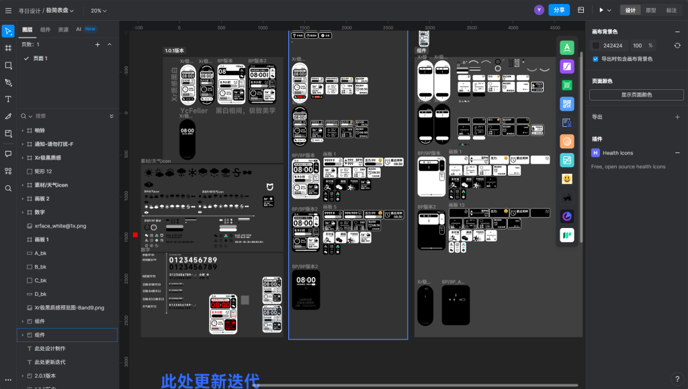Expand the 素材/天气icon layer
This screenshot has width=688, height=389.
(22, 185)
